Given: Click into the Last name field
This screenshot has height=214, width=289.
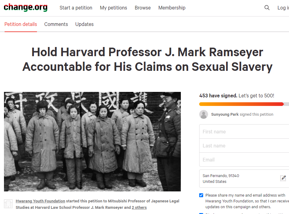Looking at the screenshot, I should click(x=244, y=146).
